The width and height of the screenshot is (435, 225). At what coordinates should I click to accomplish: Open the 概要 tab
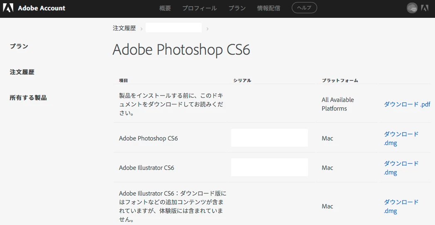click(x=165, y=8)
